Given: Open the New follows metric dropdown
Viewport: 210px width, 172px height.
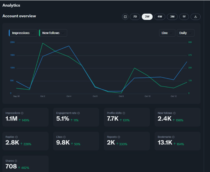Looking at the screenshot, I should point(53,33).
